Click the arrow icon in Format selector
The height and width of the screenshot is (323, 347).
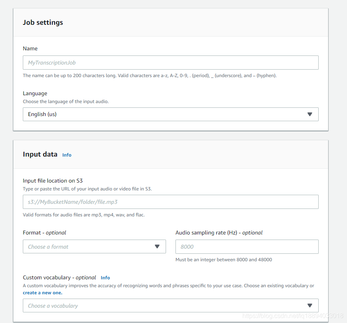click(157, 247)
